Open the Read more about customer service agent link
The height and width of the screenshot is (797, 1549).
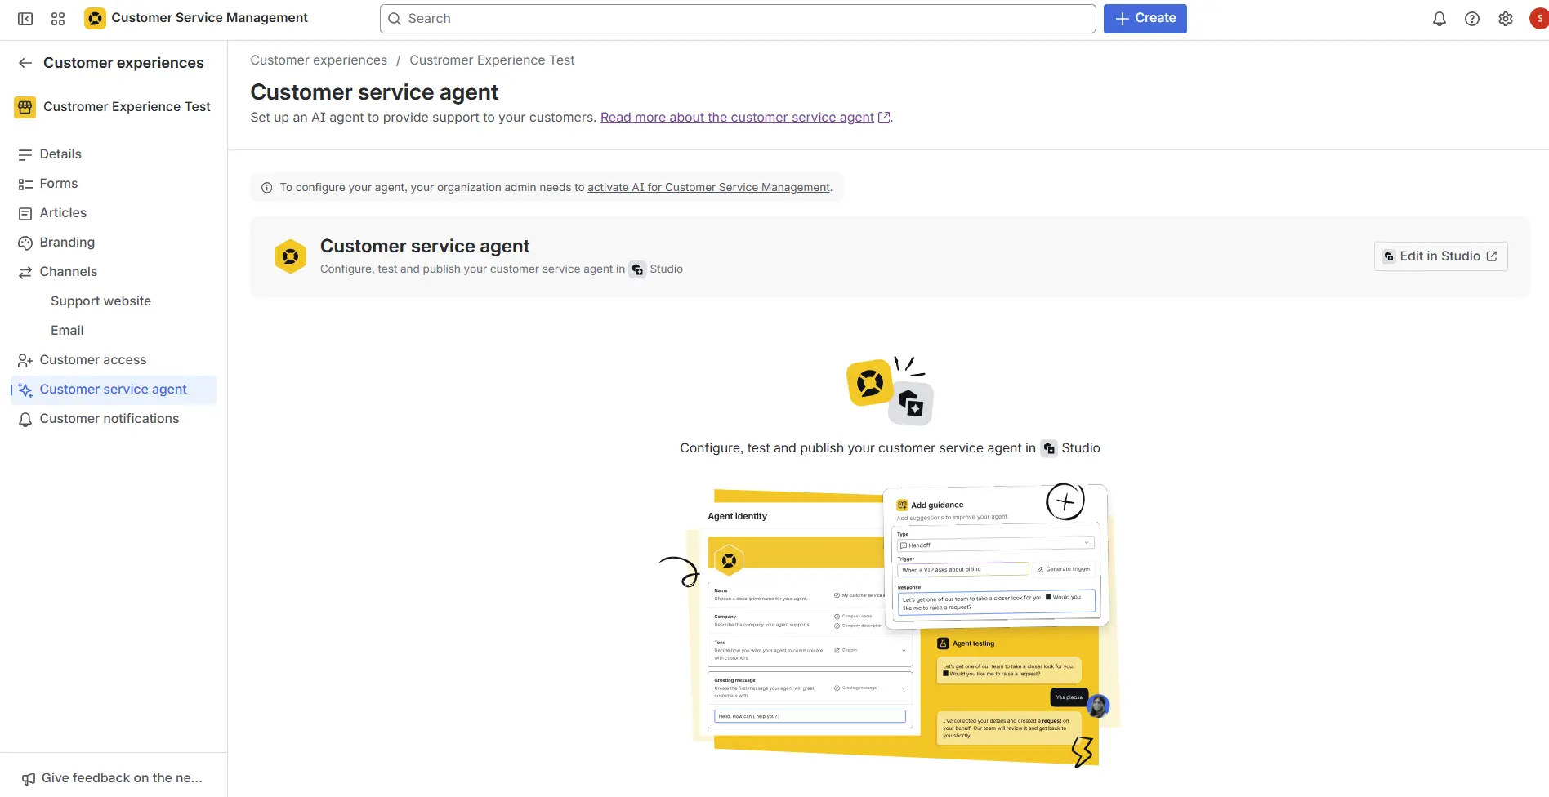pos(737,118)
